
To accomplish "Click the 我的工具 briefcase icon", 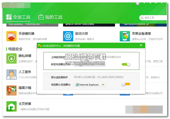I will [x=41, y=17].
